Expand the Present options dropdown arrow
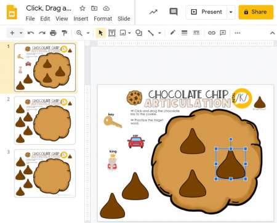The width and height of the screenshot is (277, 223). 231,12
